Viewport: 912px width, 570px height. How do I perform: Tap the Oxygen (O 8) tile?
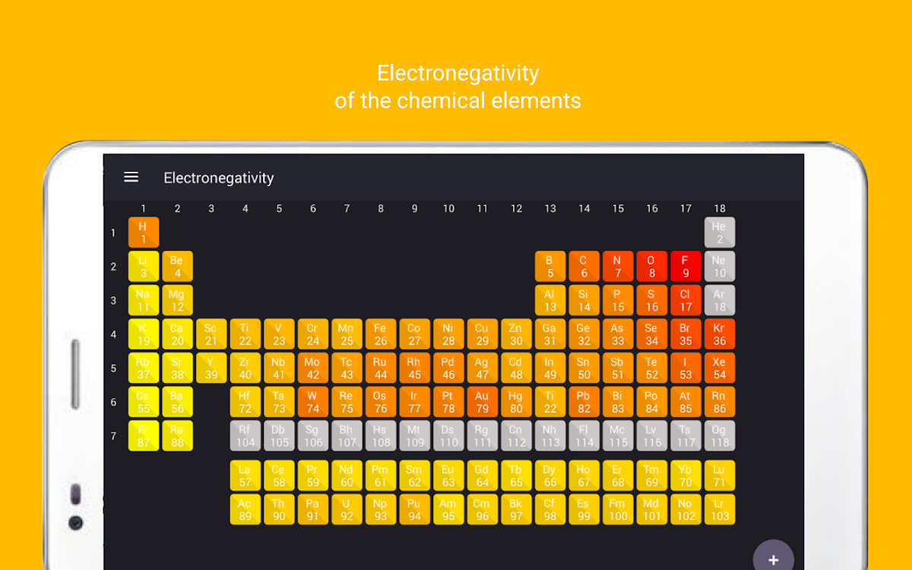tap(651, 267)
